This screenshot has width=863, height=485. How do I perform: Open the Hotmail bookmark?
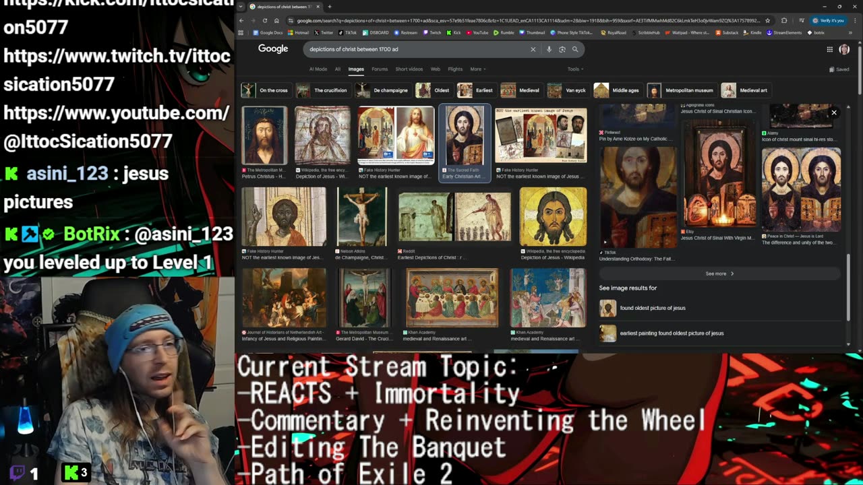click(x=298, y=32)
